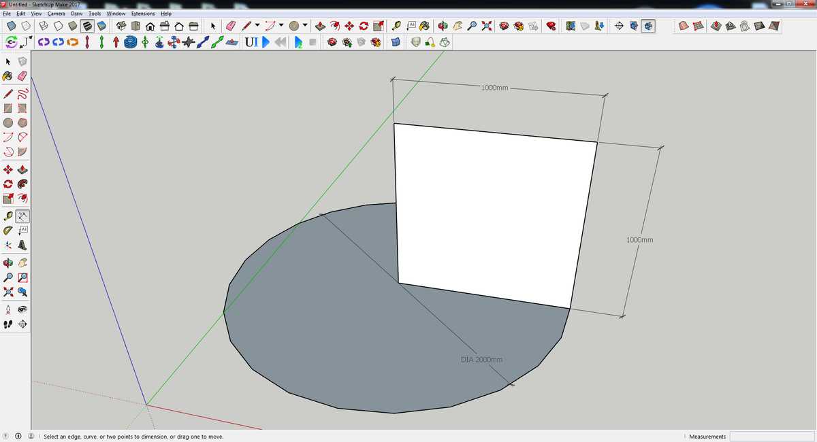Choose the Zoom magnifier in the top toolbar
Image resolution: width=817 pixels, height=442 pixels.
point(472,26)
